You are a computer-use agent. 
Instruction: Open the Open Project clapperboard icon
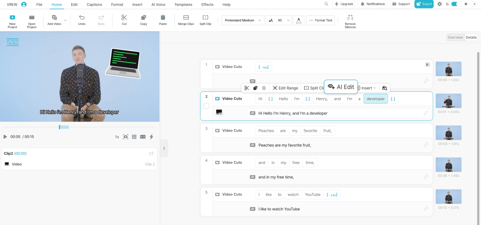coord(32,17)
